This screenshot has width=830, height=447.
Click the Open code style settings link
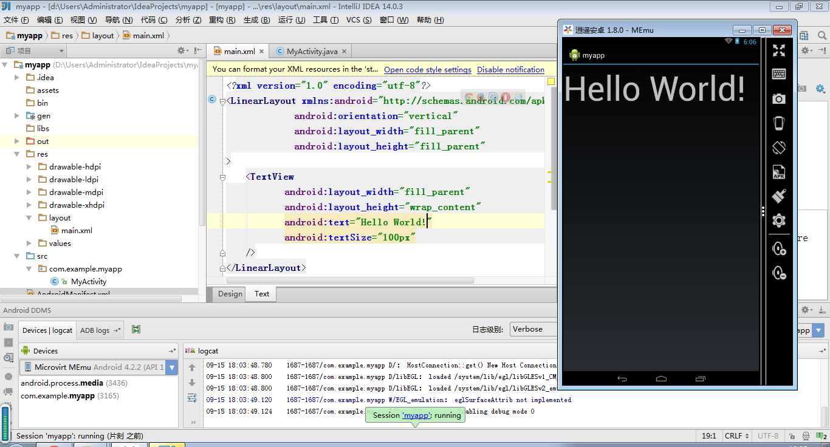427,70
